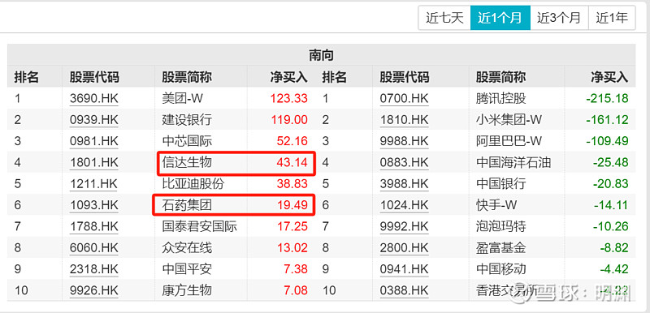The image size is (650, 313).
Task: Click the stock name 美团-W
Action: (183, 98)
